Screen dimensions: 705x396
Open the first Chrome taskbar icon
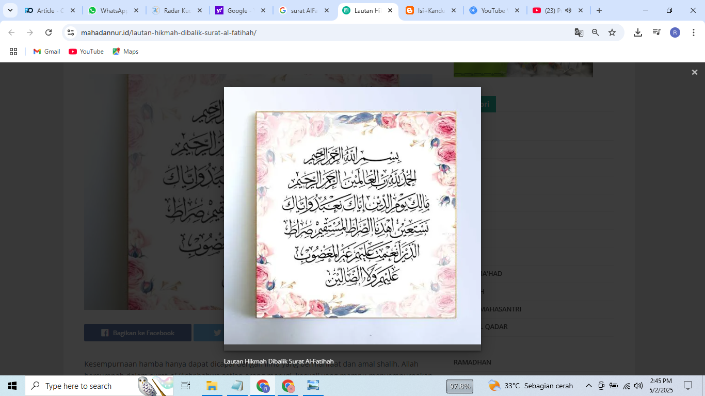(x=263, y=386)
